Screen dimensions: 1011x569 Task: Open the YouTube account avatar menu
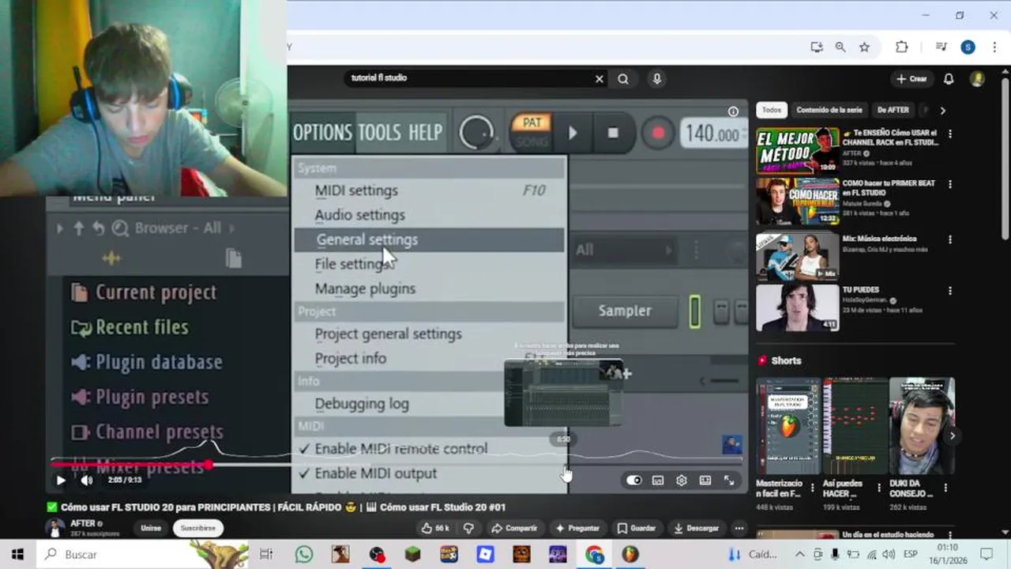click(x=978, y=79)
